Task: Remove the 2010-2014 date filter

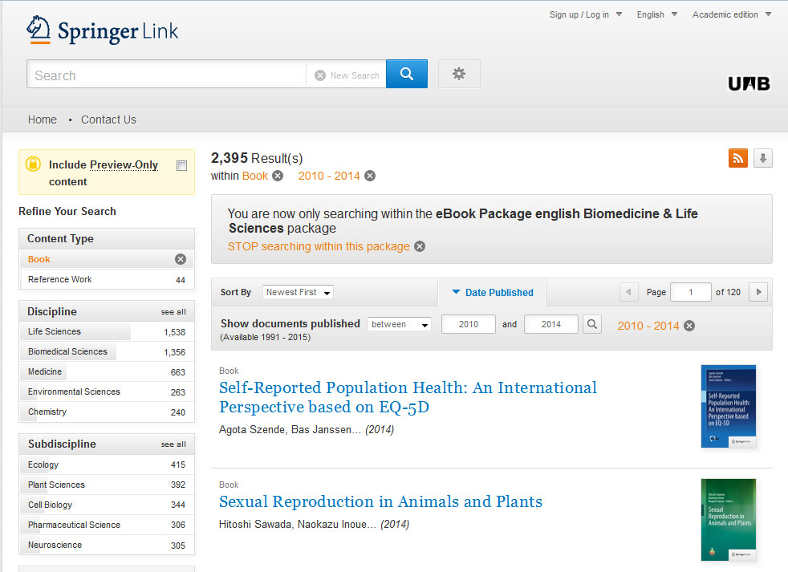Action: (369, 175)
